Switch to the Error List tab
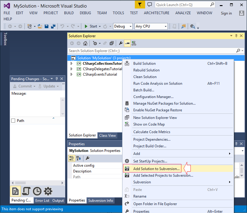 pyautogui.click(x=42, y=200)
